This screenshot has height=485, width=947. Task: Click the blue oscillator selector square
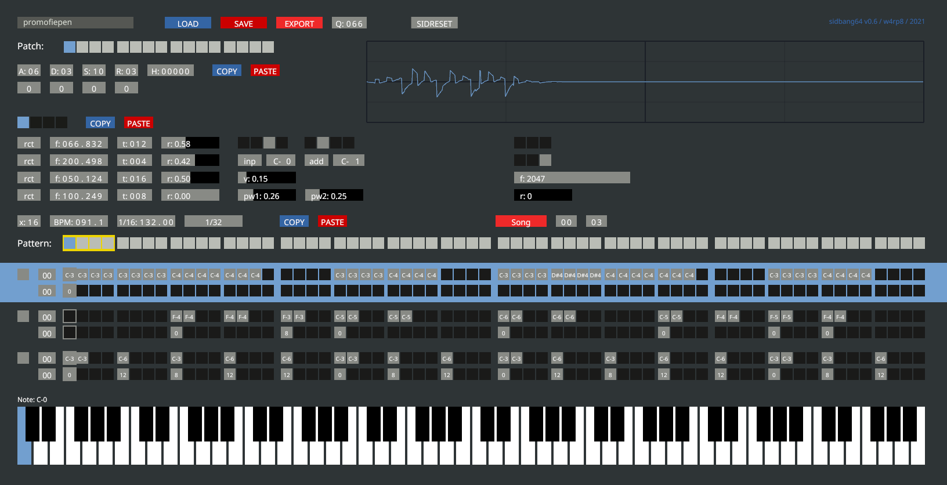pyautogui.click(x=23, y=122)
